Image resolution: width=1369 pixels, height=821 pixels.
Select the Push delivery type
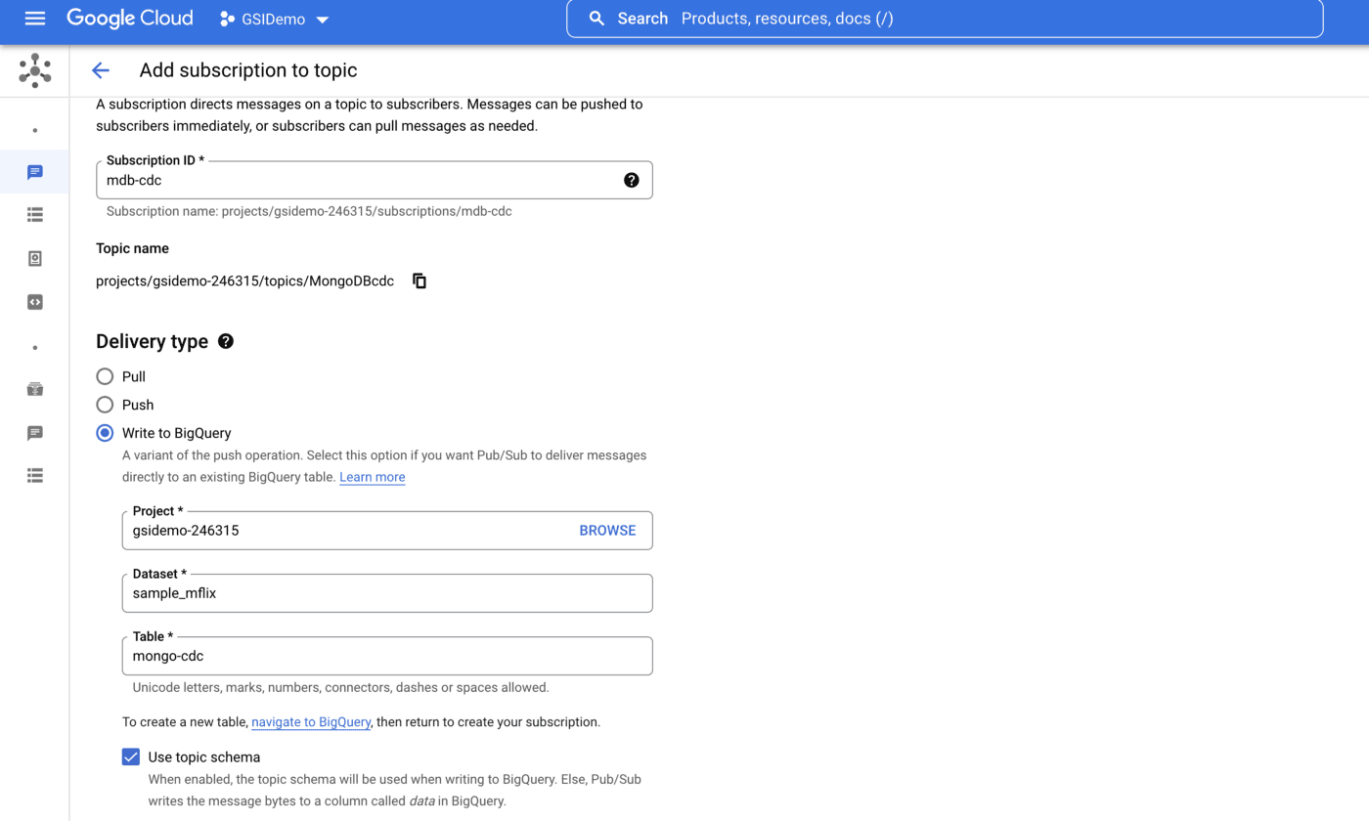[105, 405]
